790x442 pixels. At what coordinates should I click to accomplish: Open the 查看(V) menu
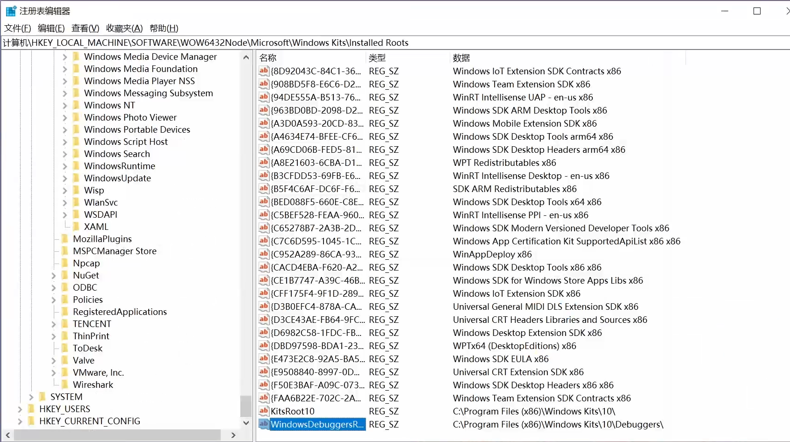pos(86,29)
